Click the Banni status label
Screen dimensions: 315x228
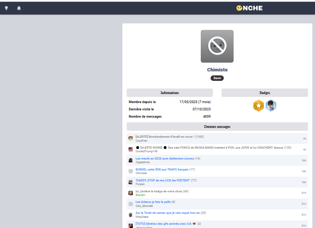click(217, 78)
